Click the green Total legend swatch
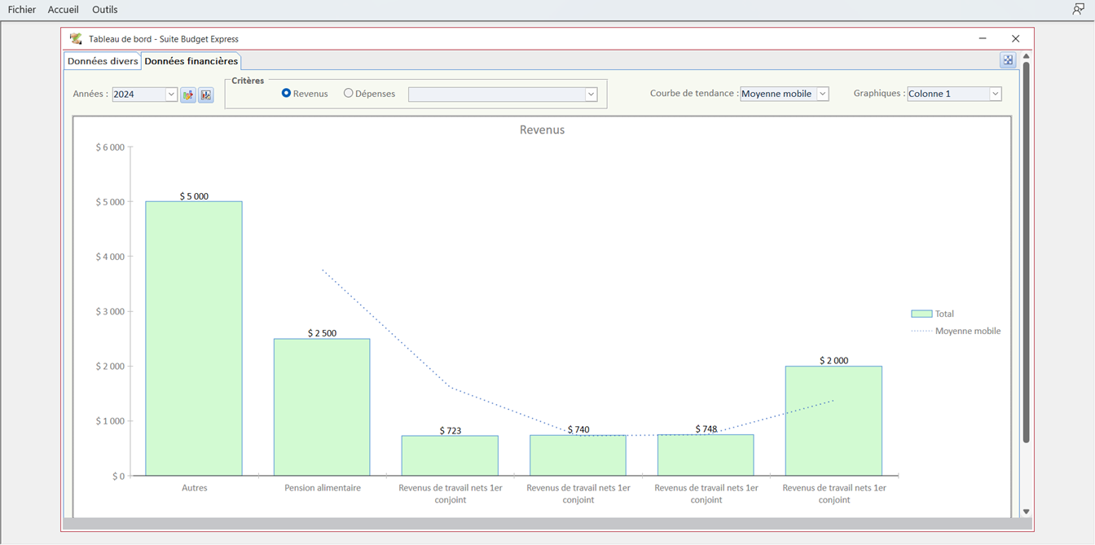Screen dimensions: 1095x545 pos(921,314)
